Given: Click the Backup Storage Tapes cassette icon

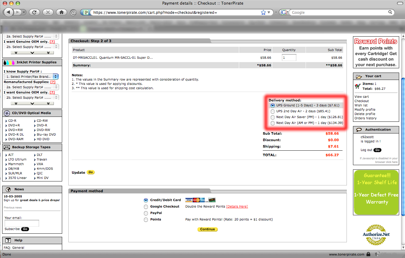Looking at the screenshot, I should tap(7, 147).
